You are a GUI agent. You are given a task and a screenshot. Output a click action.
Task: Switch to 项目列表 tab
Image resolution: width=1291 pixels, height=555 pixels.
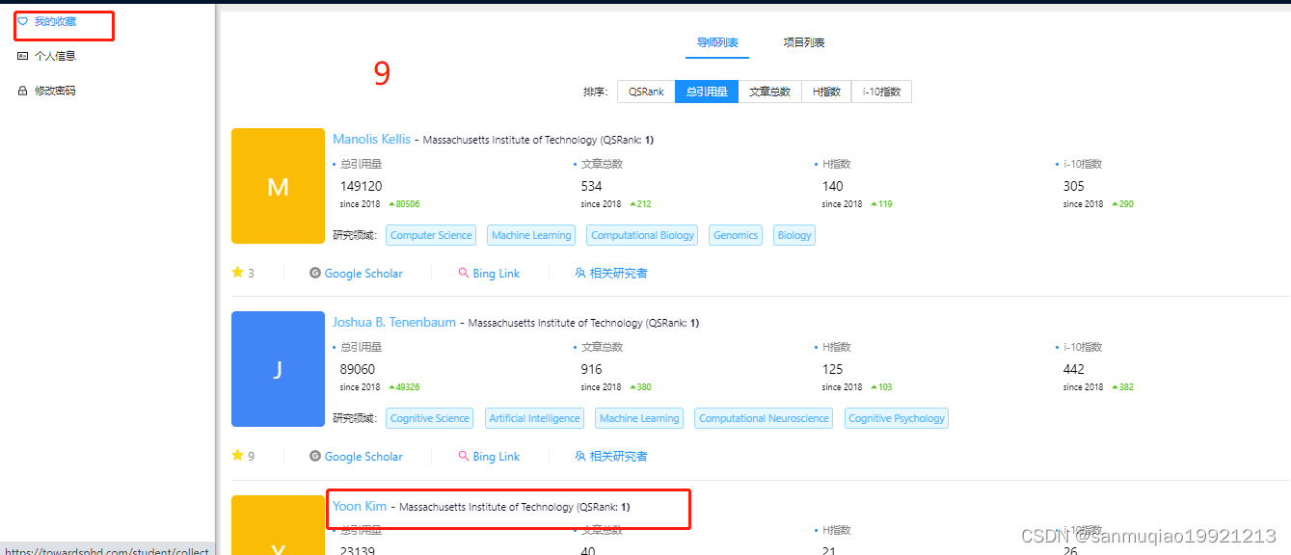click(804, 42)
